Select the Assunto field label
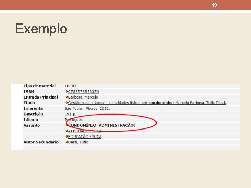Screen dimensions: 251x188 (x=31, y=125)
